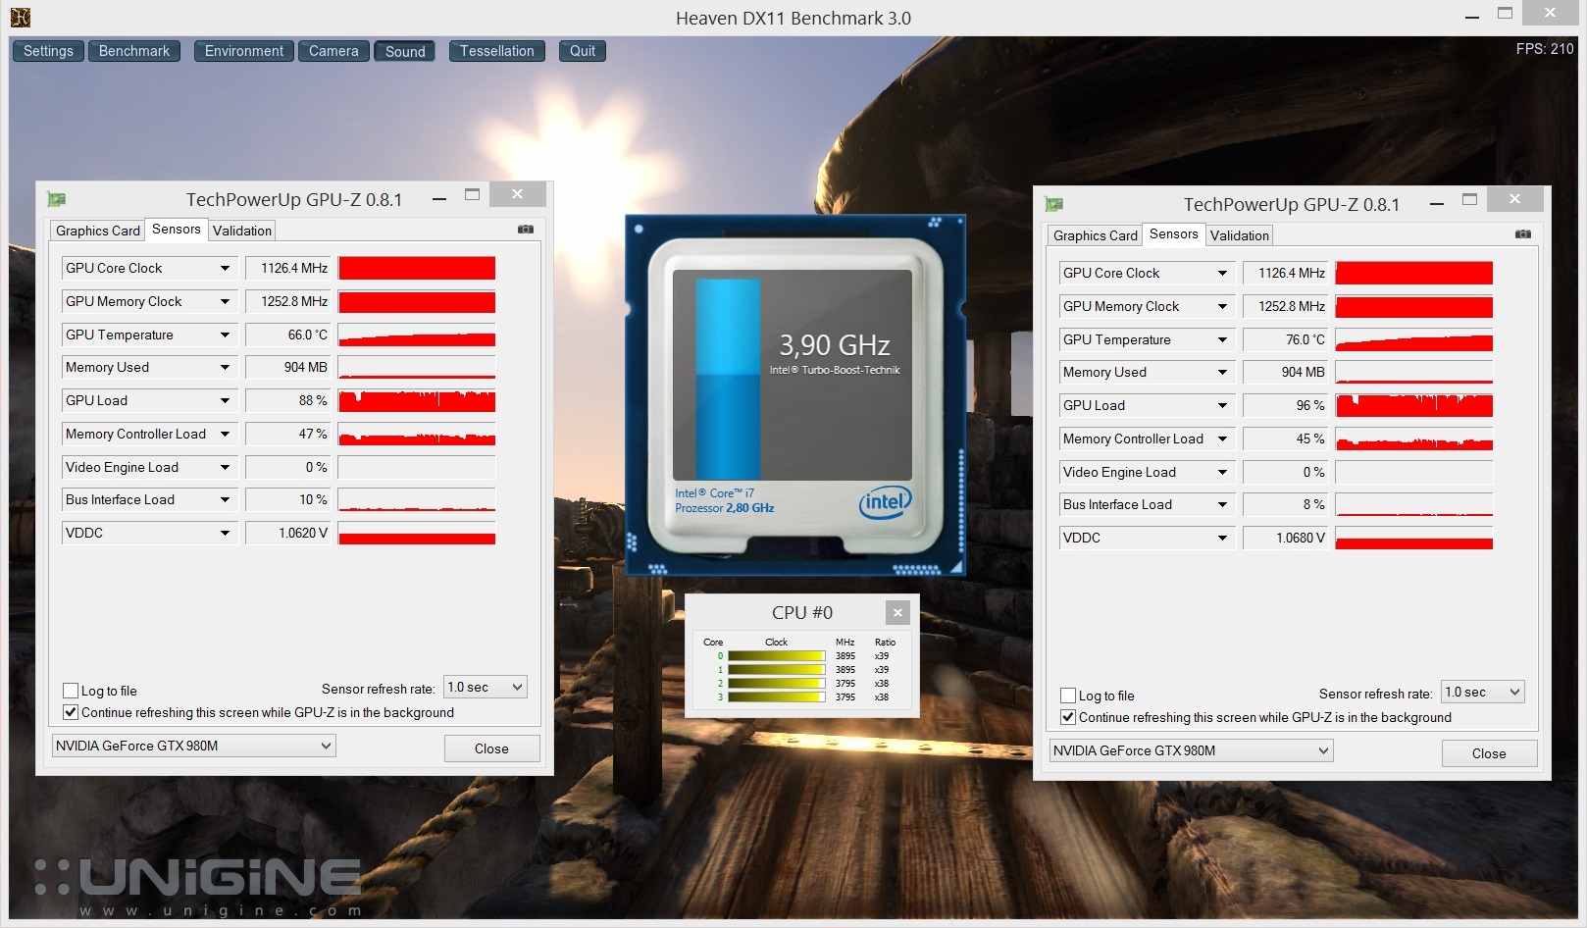Click the camera screenshot icon in left GPU-Z window
The width and height of the screenshot is (1587, 928).
pos(526,230)
